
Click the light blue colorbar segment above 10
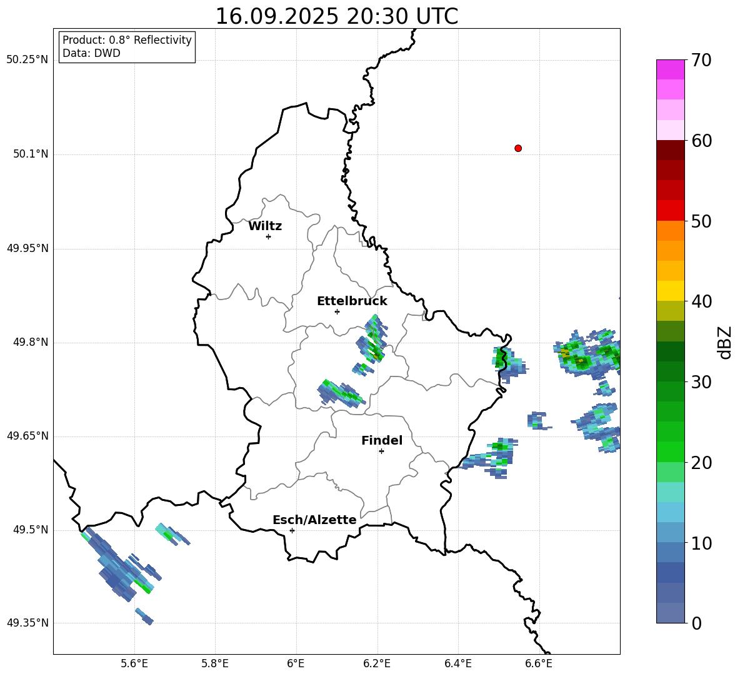[670, 533]
